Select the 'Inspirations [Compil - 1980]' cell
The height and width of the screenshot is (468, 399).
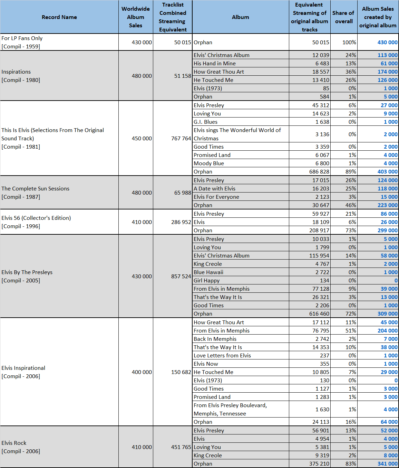click(x=59, y=76)
